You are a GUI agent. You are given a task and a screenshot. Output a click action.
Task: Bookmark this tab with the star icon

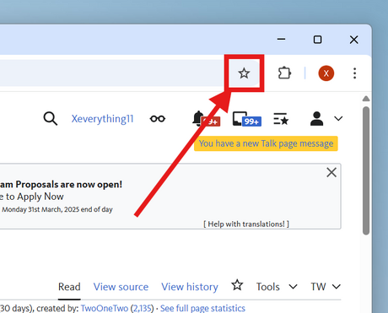click(x=244, y=73)
